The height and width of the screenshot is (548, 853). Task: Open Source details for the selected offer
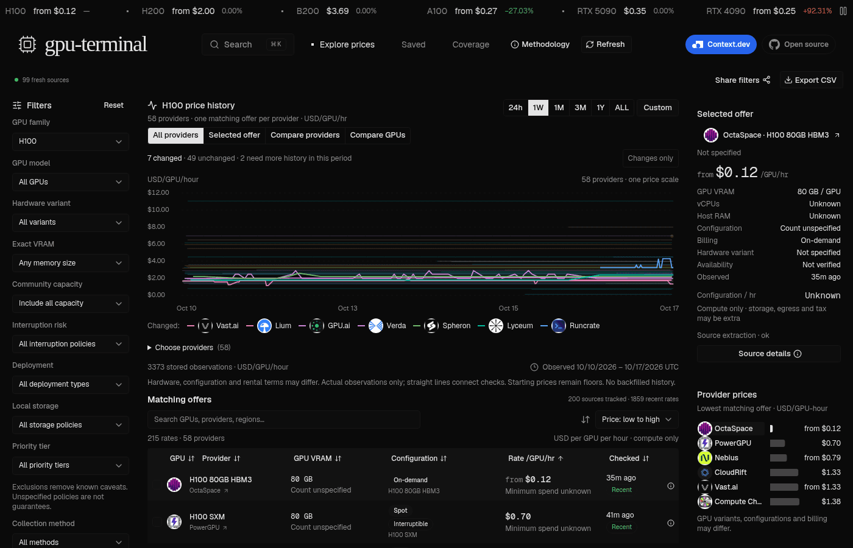click(769, 354)
